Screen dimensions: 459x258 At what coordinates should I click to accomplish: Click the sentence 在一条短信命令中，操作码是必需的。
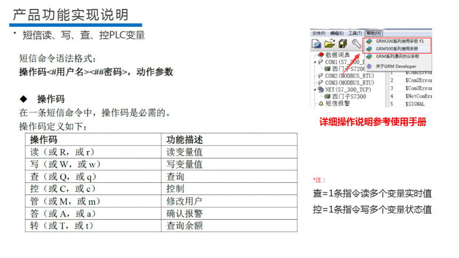(x=96, y=112)
